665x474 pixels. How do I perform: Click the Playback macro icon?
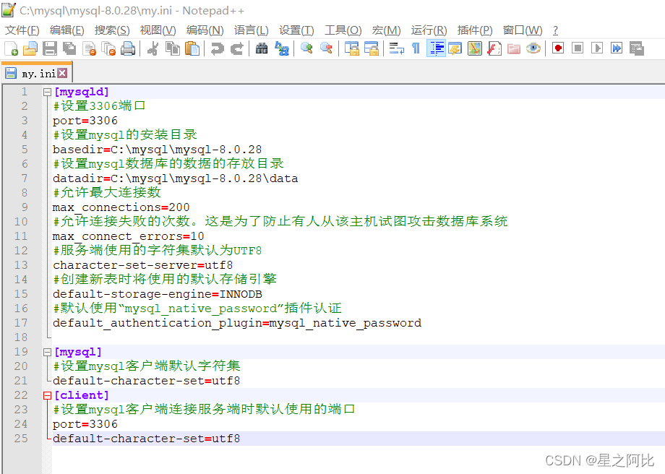[x=597, y=48]
